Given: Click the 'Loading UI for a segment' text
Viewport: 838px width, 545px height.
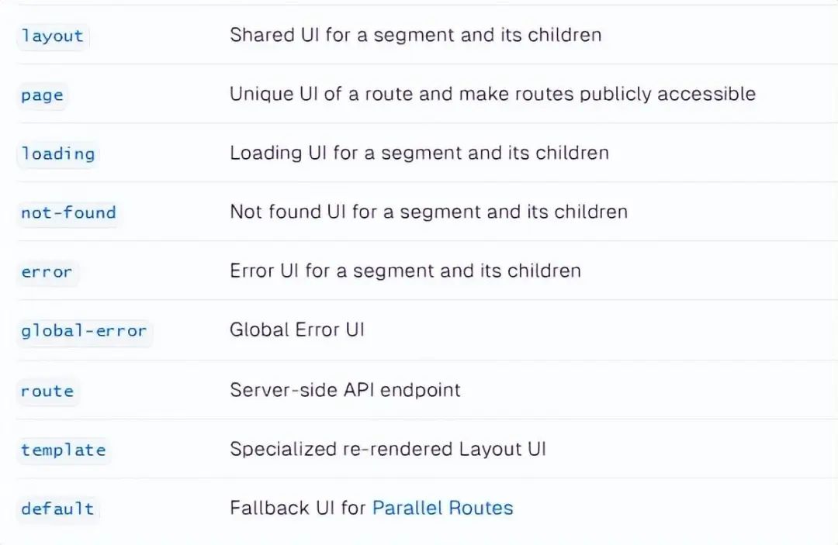Looking at the screenshot, I should (419, 153).
